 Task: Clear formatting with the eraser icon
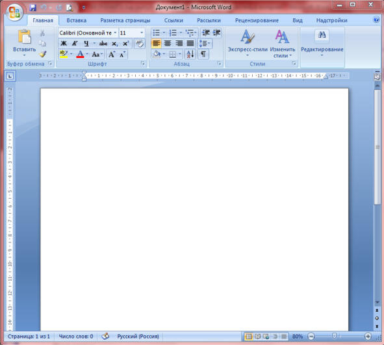[140, 44]
